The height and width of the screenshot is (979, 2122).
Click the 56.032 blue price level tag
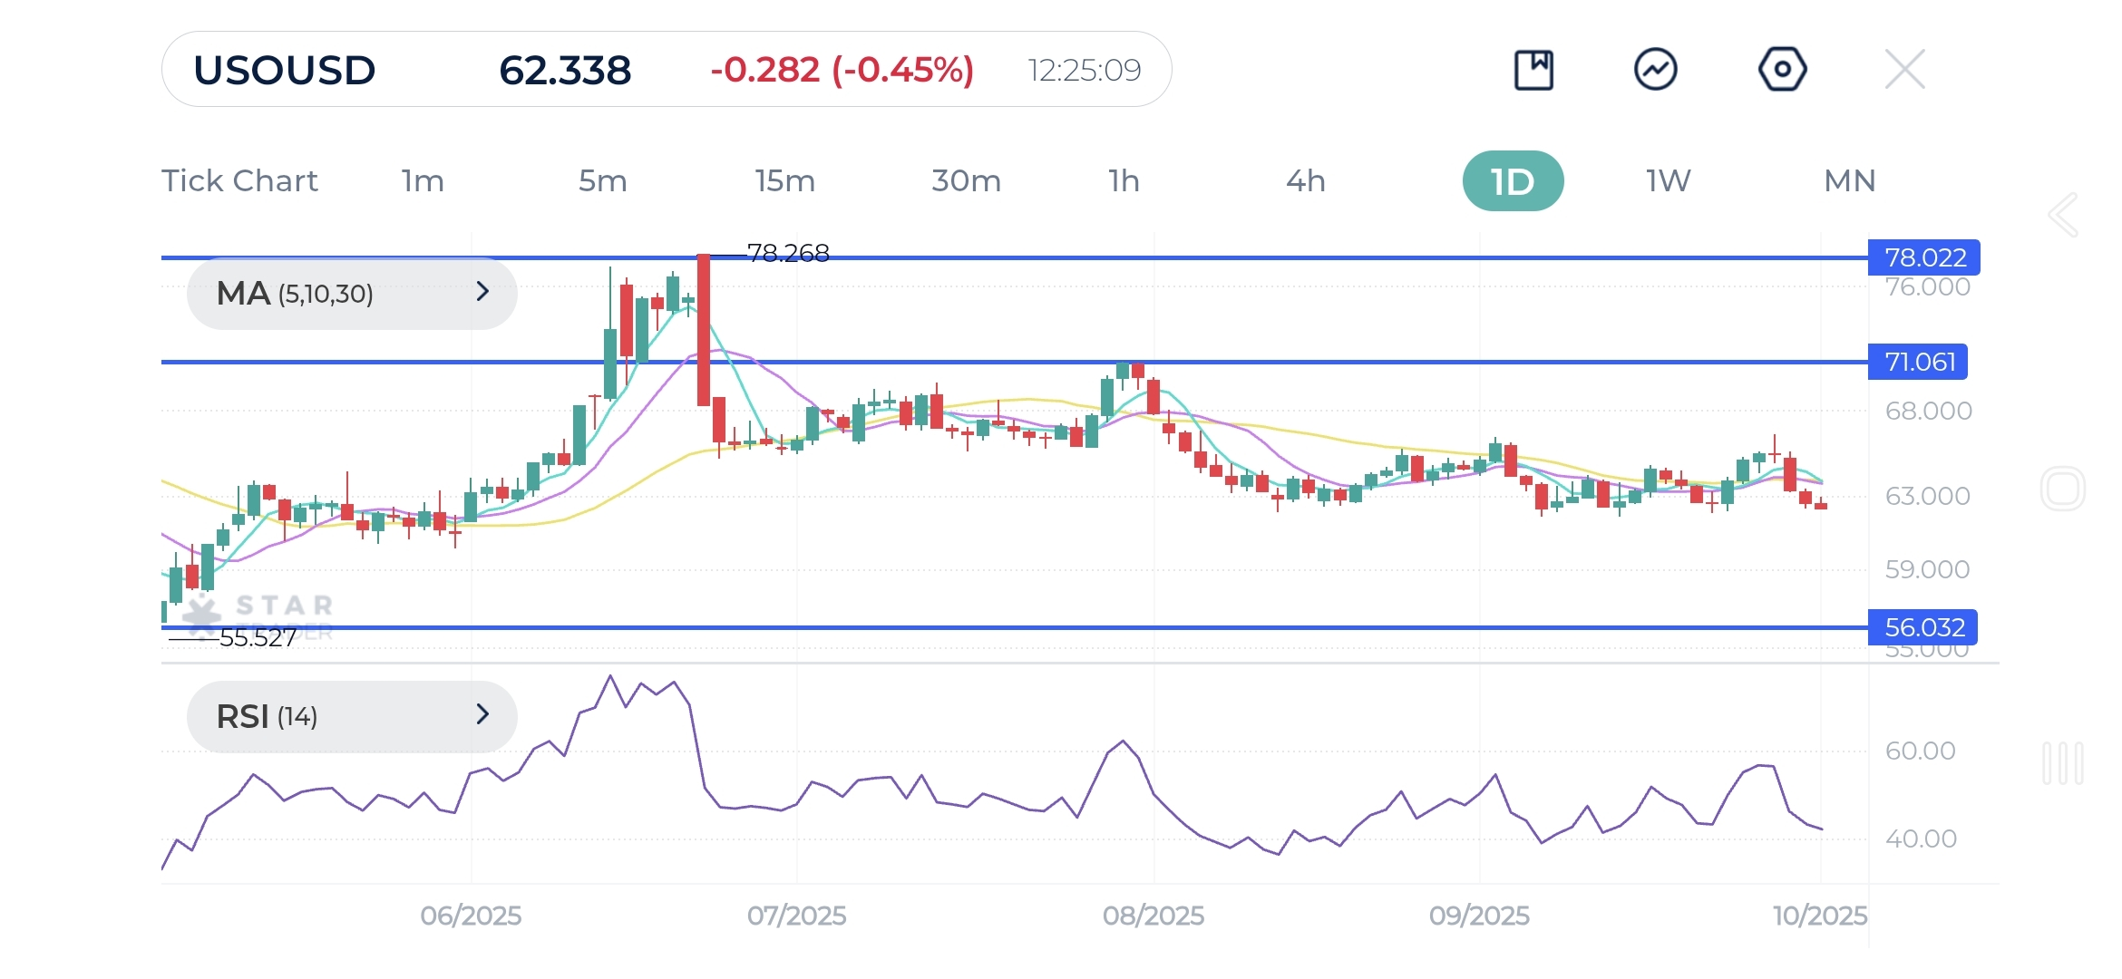tap(1922, 627)
